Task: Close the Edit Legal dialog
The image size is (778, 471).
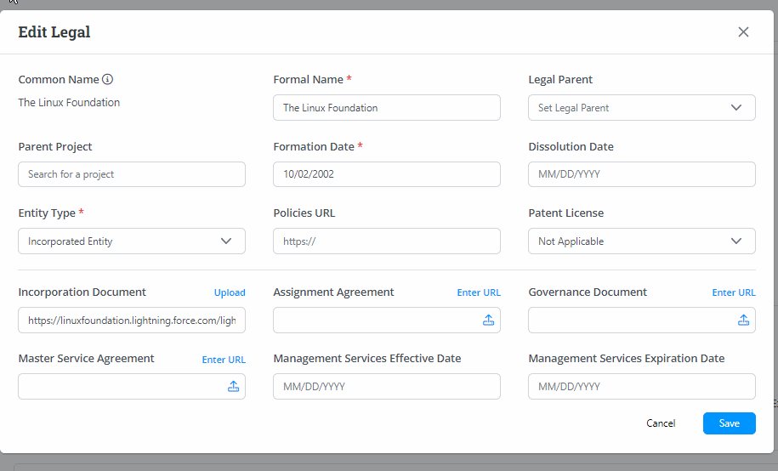Action: tap(743, 32)
